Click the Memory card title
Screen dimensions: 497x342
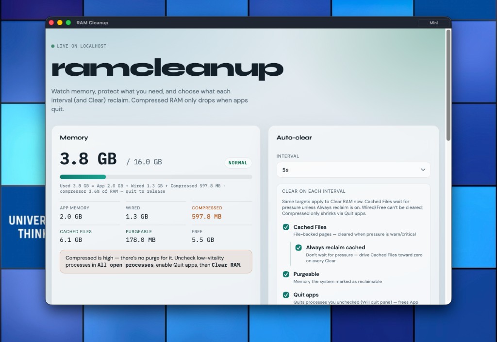[74, 137]
